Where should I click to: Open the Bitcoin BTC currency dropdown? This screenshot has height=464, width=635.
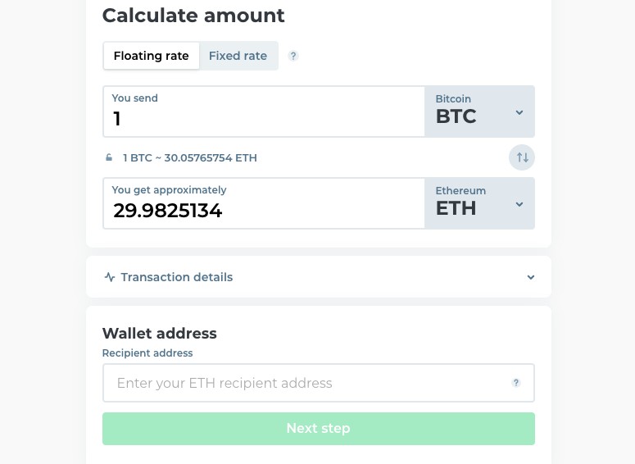[x=479, y=111]
